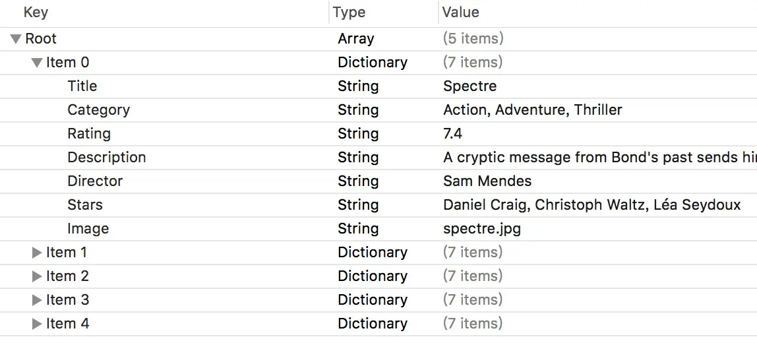The image size is (757, 343).
Task: Click the Spectre title value
Action: [469, 86]
